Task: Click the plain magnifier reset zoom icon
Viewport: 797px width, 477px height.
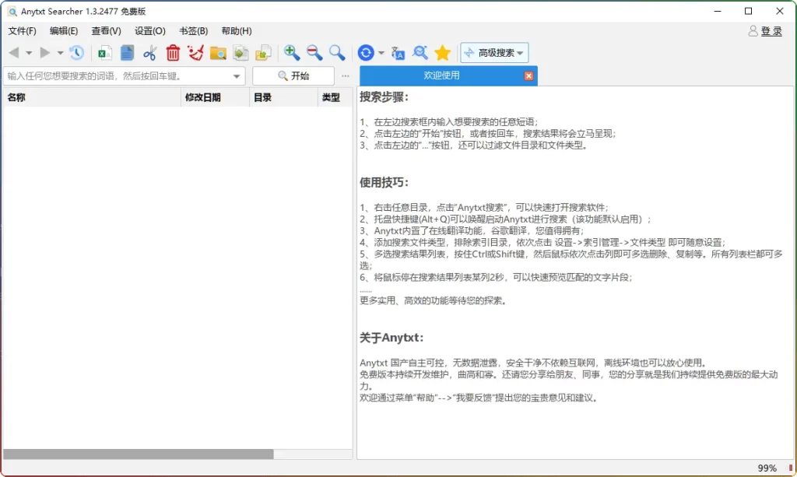Action: coord(337,52)
